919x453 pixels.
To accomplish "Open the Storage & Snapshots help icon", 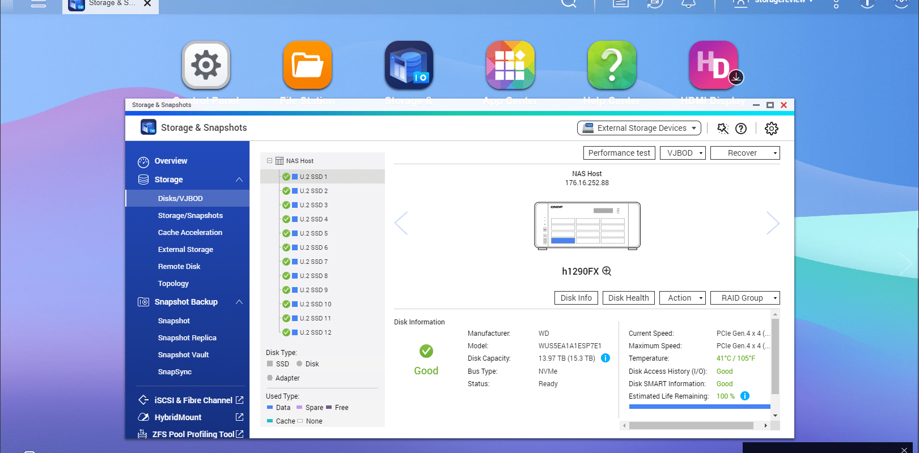I will (x=741, y=129).
